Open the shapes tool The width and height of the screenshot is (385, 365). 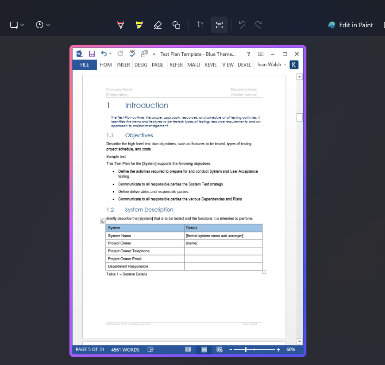(176, 25)
